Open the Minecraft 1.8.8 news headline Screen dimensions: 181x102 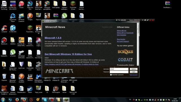[x=53, y=38]
